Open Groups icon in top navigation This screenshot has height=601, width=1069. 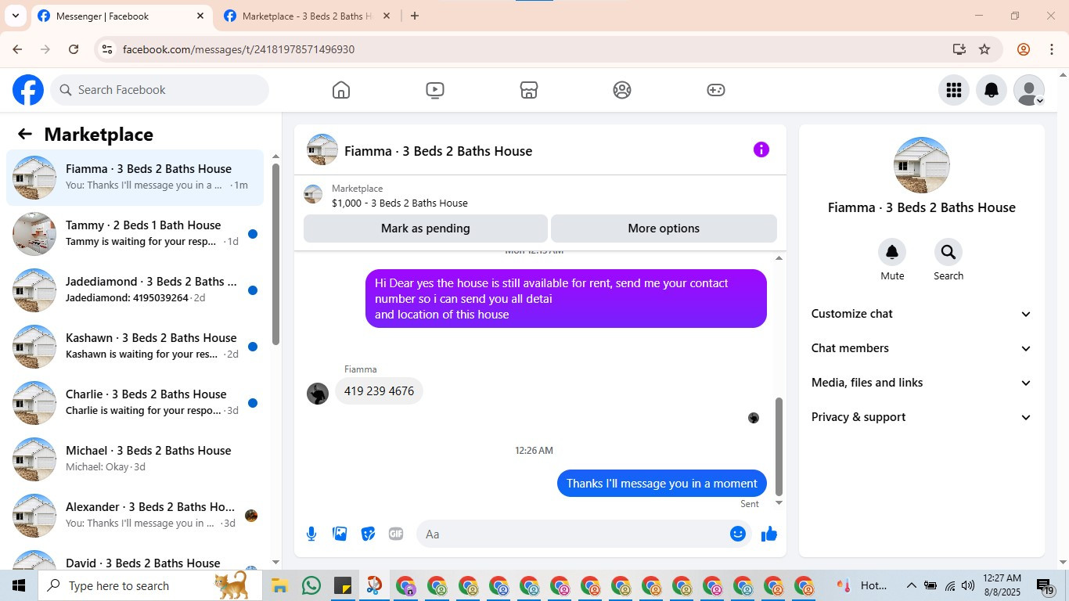click(622, 90)
